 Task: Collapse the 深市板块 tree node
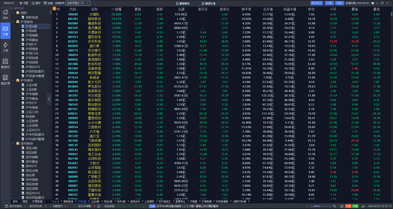13,143
